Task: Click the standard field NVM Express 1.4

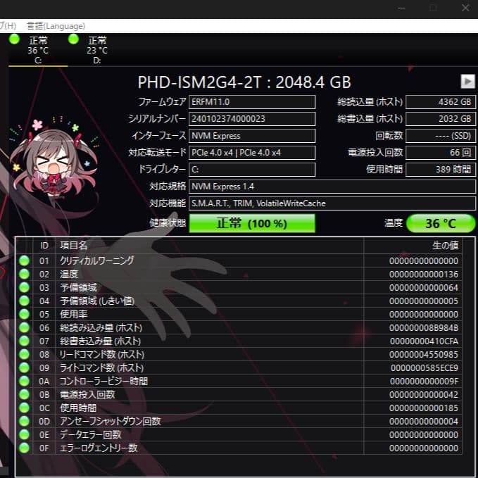Action: (332, 187)
